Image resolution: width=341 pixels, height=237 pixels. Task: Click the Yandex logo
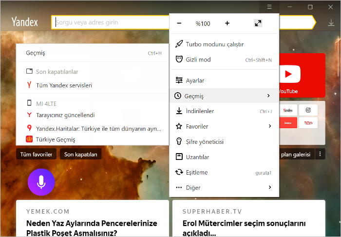(x=24, y=22)
